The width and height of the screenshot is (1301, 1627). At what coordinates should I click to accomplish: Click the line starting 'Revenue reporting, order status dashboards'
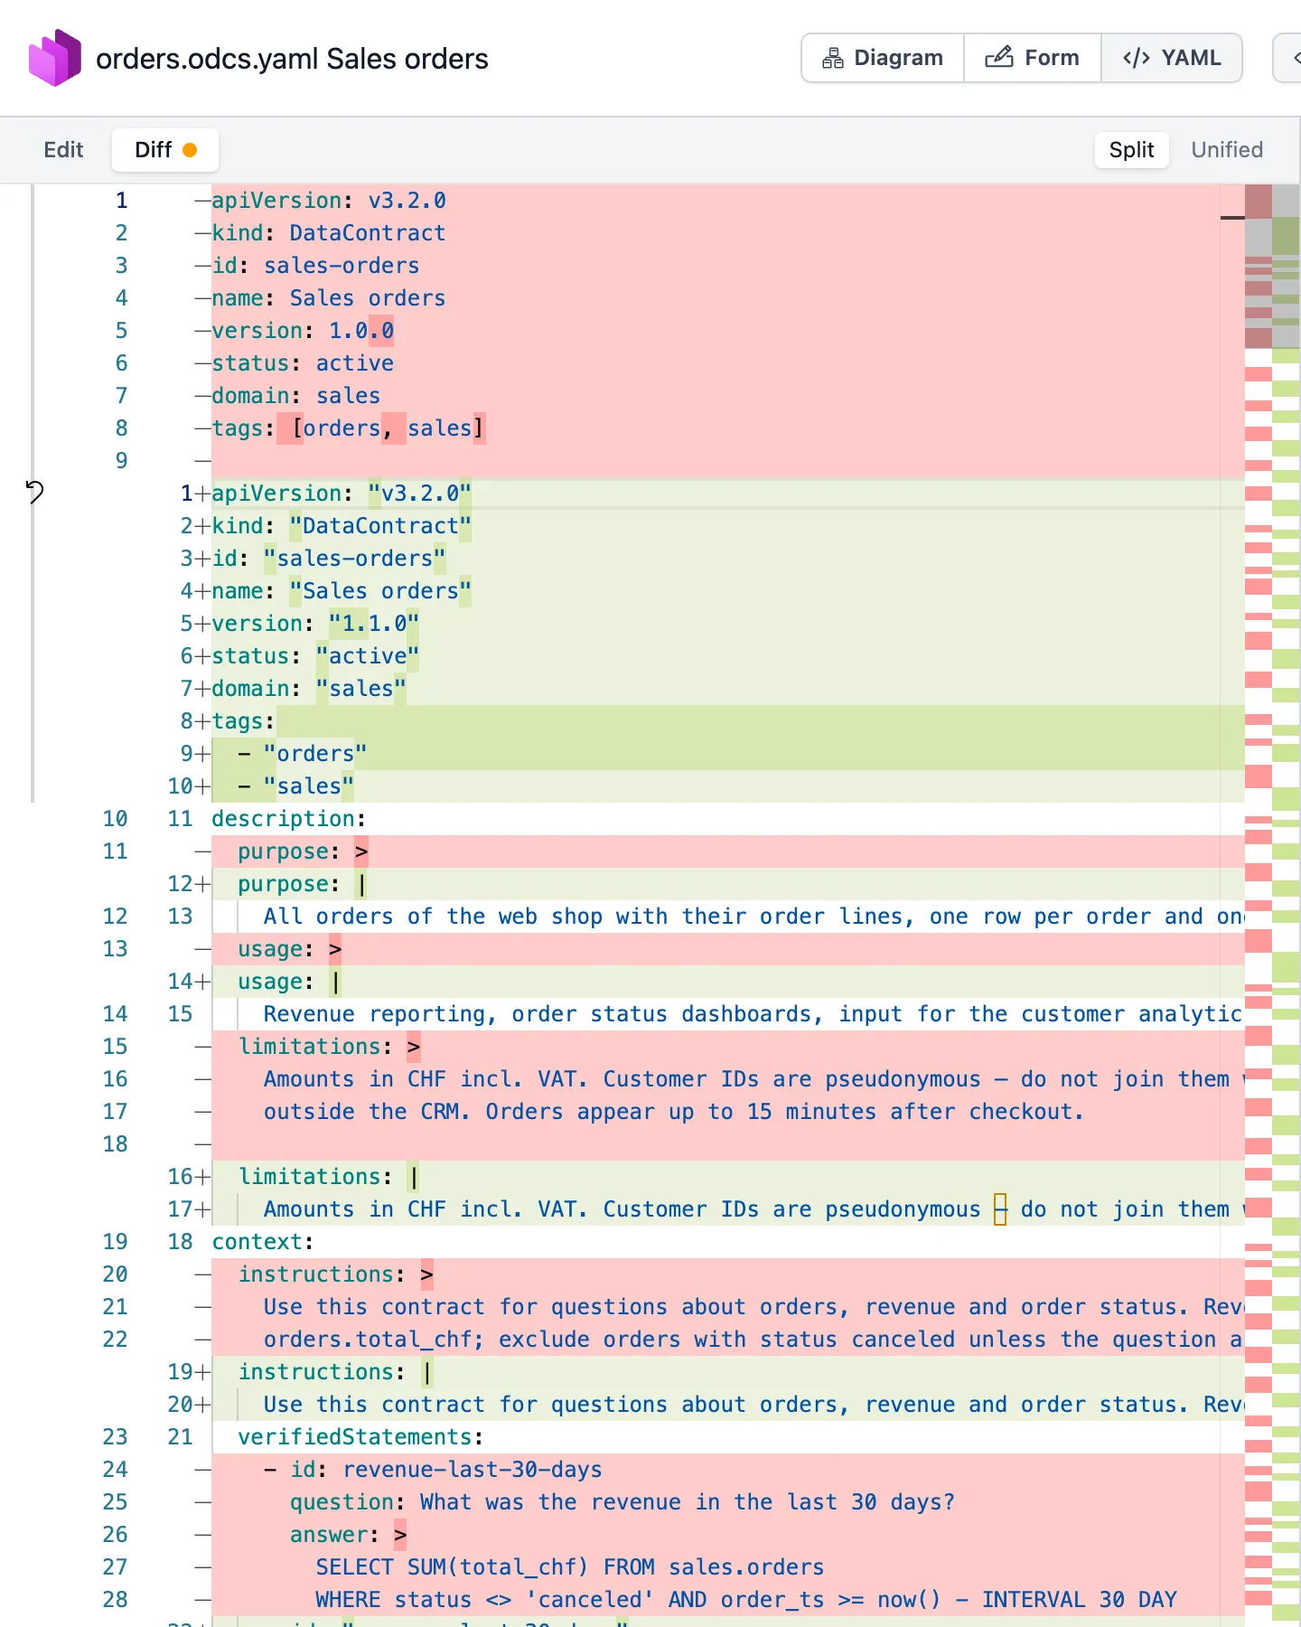(728, 1014)
